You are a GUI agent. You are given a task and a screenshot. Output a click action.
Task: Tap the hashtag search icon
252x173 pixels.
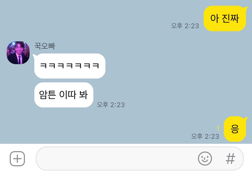point(230,159)
